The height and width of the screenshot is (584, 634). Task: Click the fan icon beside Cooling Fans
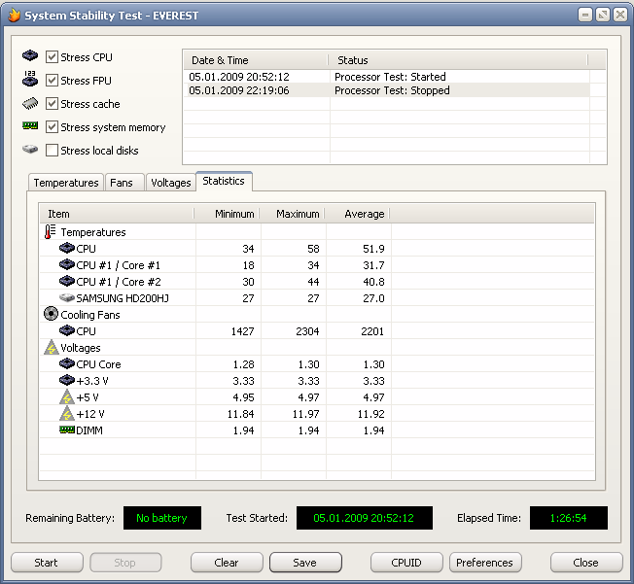[51, 314]
